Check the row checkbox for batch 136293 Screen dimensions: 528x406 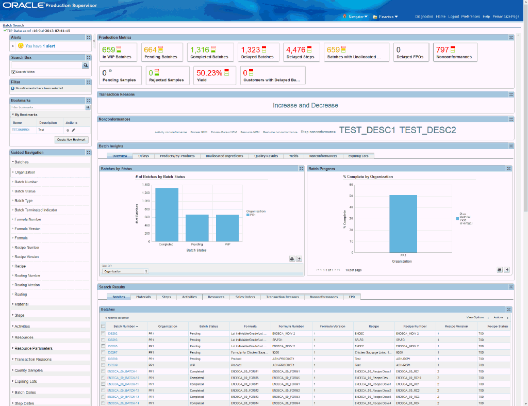coord(103,339)
